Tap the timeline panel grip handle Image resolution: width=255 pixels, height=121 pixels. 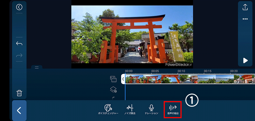click(x=37, y=67)
